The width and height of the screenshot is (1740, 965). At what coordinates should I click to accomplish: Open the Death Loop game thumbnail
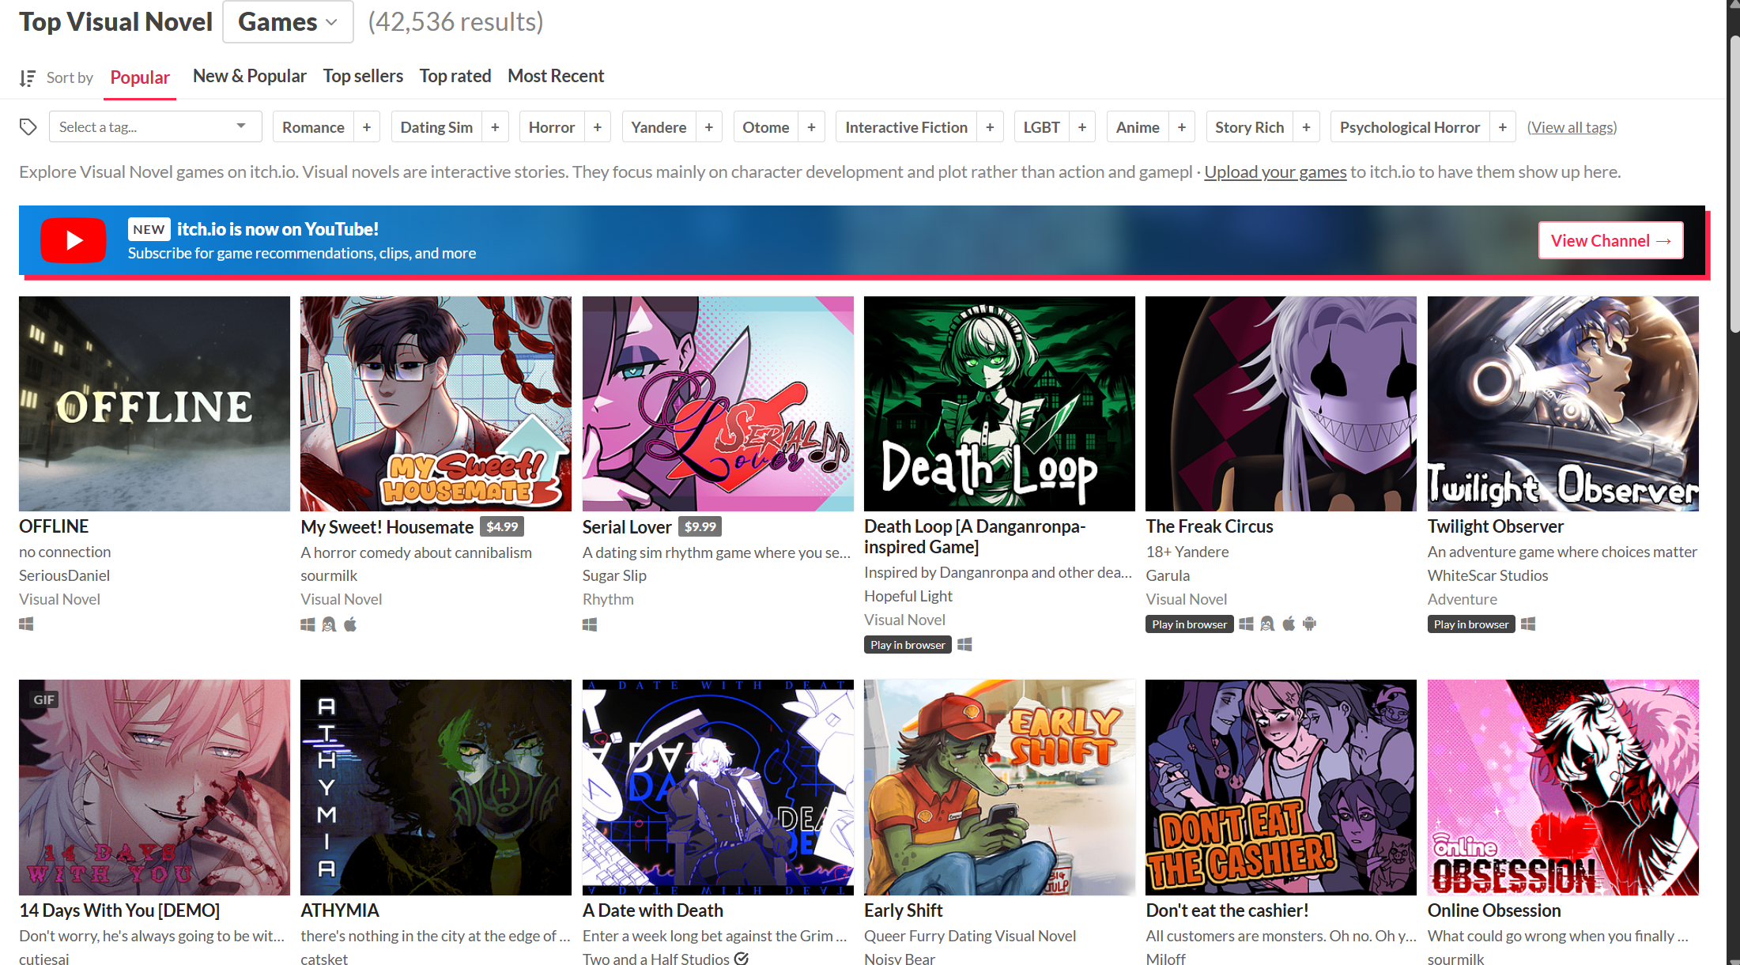(x=999, y=404)
